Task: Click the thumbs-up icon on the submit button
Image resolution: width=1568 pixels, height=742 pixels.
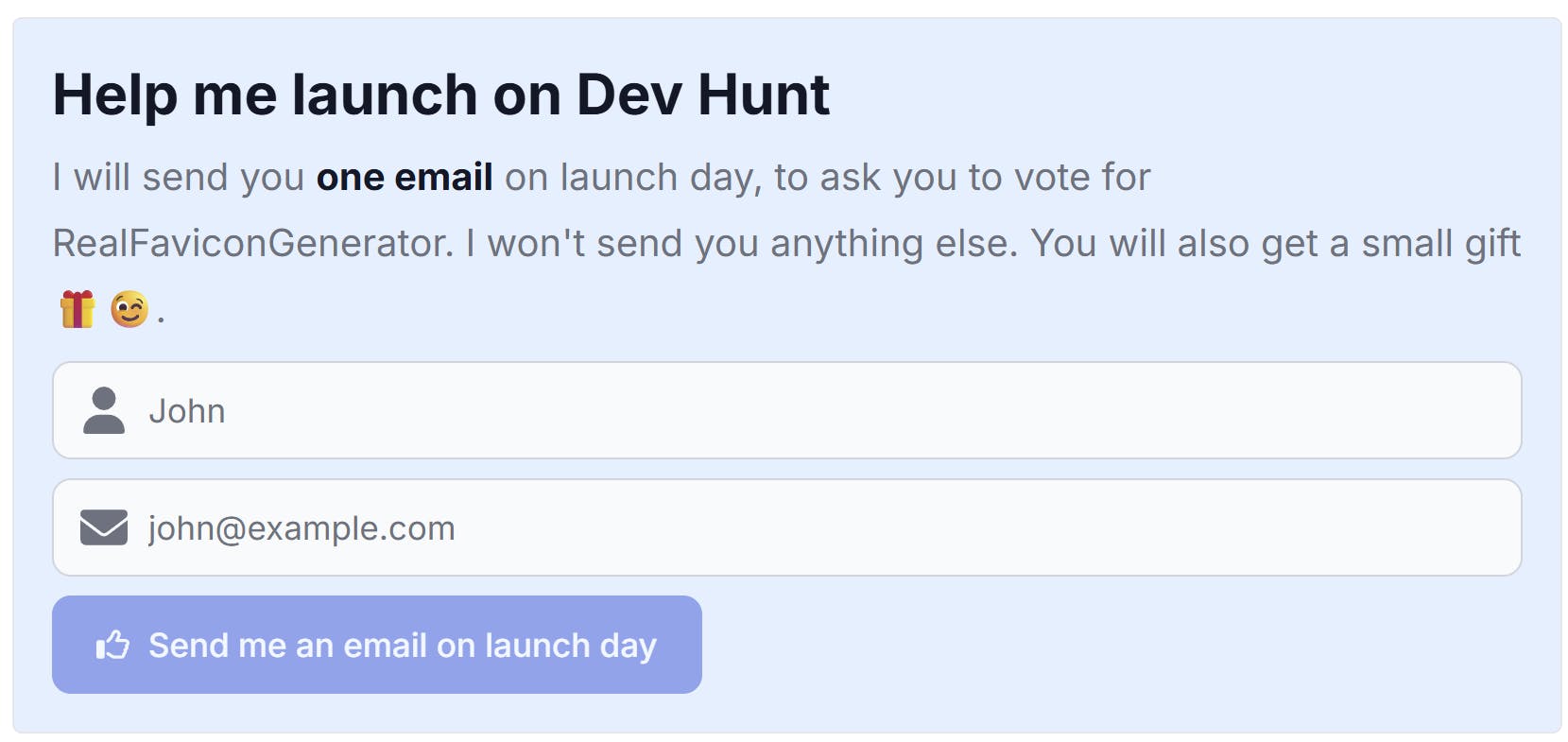Action: click(x=112, y=645)
